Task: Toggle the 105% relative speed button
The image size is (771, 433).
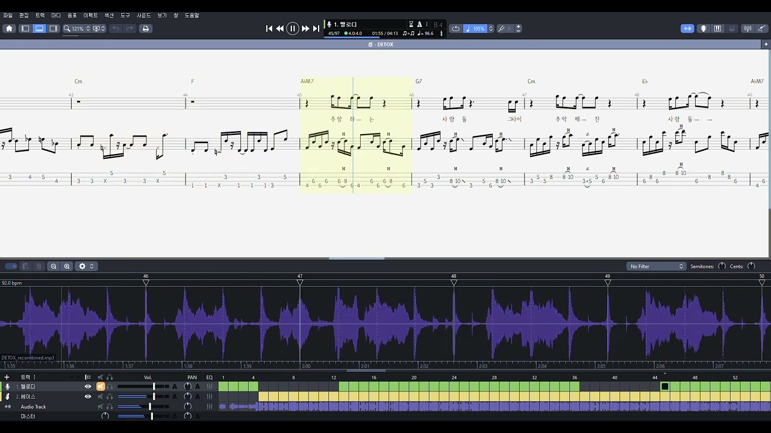Action: pos(475,28)
